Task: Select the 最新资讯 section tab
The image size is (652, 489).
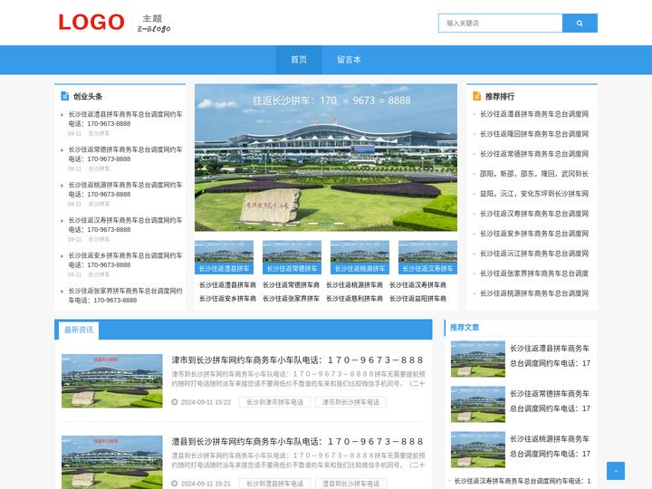Action: click(x=78, y=330)
